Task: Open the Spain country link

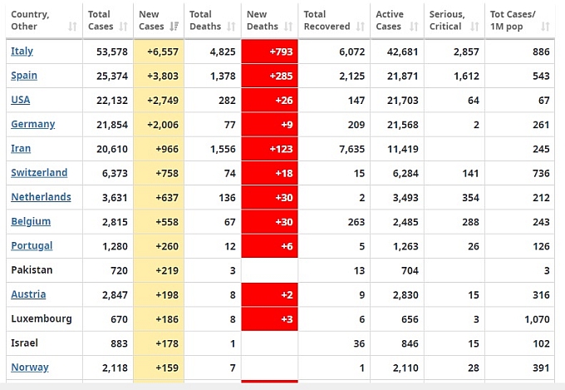Action: pos(24,76)
